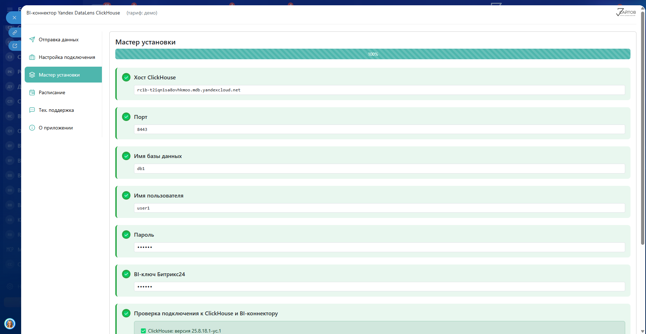Open the Bitrix24 hamburger menu behind the panel
Image resolution: width=646 pixels, height=334 pixels.
coord(10,10)
